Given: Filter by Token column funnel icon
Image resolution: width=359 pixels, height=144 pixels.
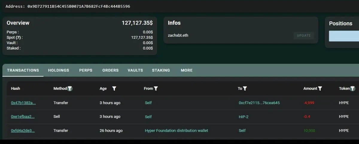Looking at the screenshot, I should point(353,88).
